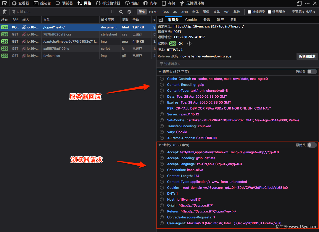
Task: Enable 持续记录 checkbox
Action: [249, 12]
